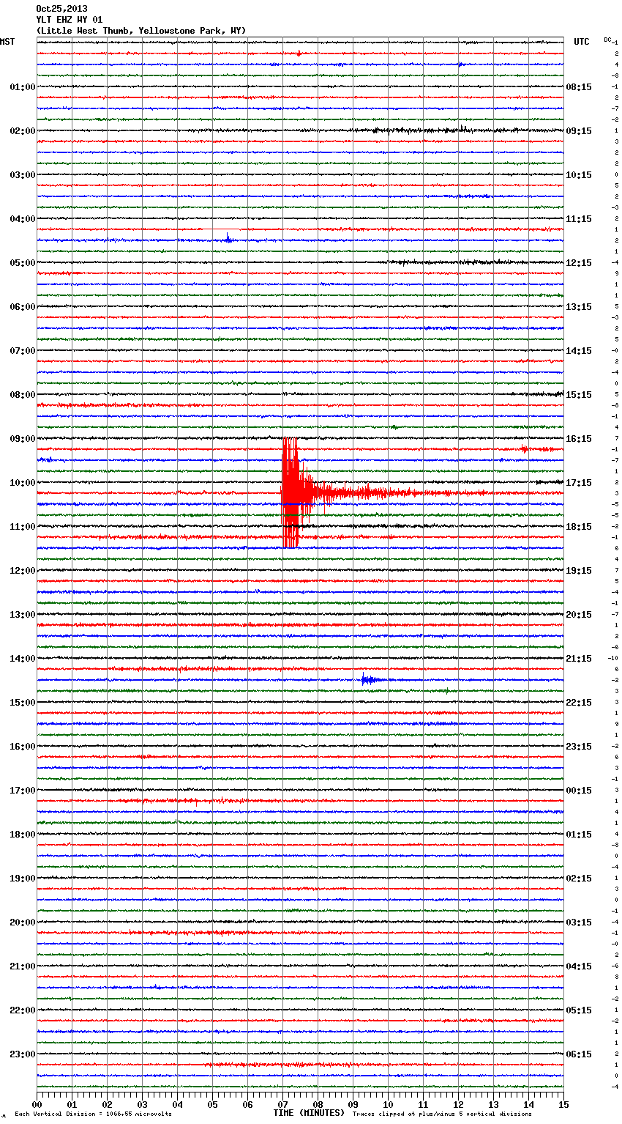Click the "Traces clipped at plus/minus 5 vertical divisions" note
Image resolution: width=622 pixels, height=1124 pixels.
(442, 1114)
